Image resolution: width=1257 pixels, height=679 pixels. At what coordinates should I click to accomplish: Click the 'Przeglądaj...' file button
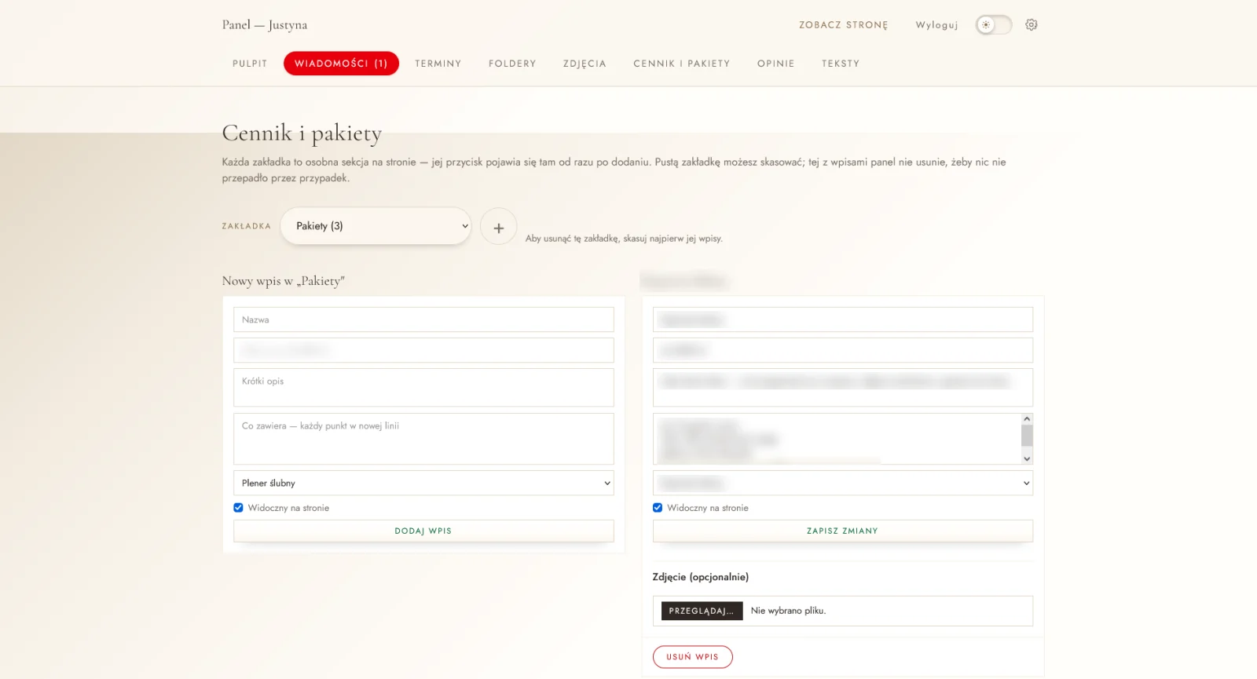pos(702,611)
